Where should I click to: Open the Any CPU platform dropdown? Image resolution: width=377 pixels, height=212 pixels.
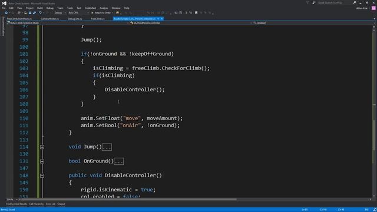tap(78, 13)
